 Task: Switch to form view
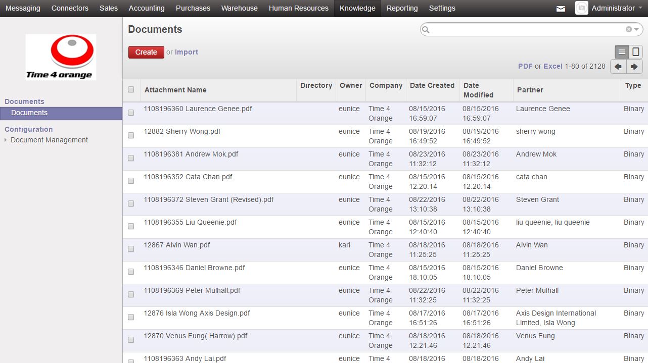tap(636, 51)
